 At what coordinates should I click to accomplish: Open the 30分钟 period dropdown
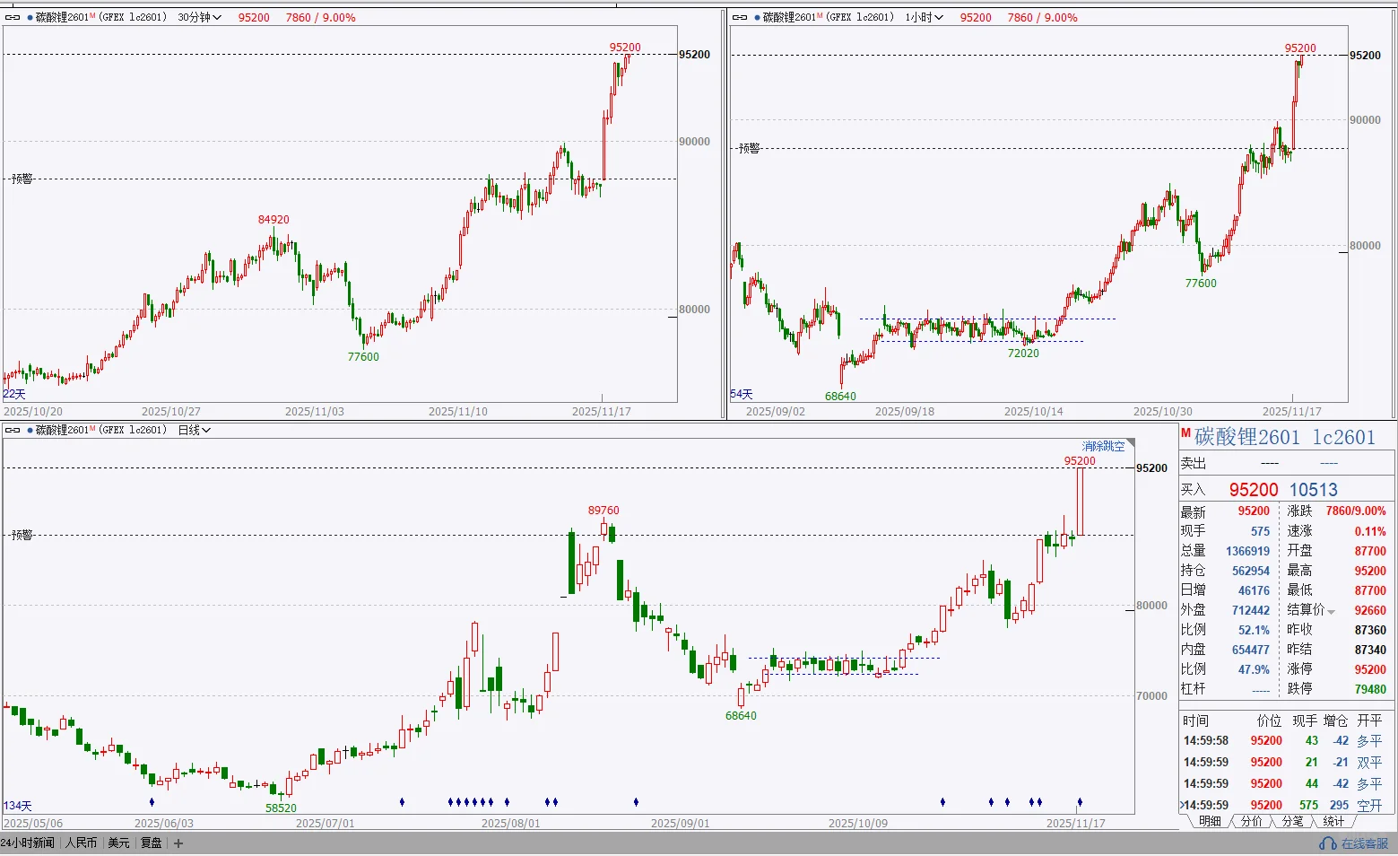click(199, 17)
